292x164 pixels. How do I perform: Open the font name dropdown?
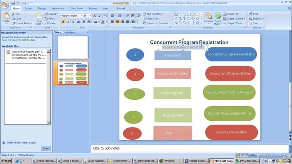click(81, 15)
